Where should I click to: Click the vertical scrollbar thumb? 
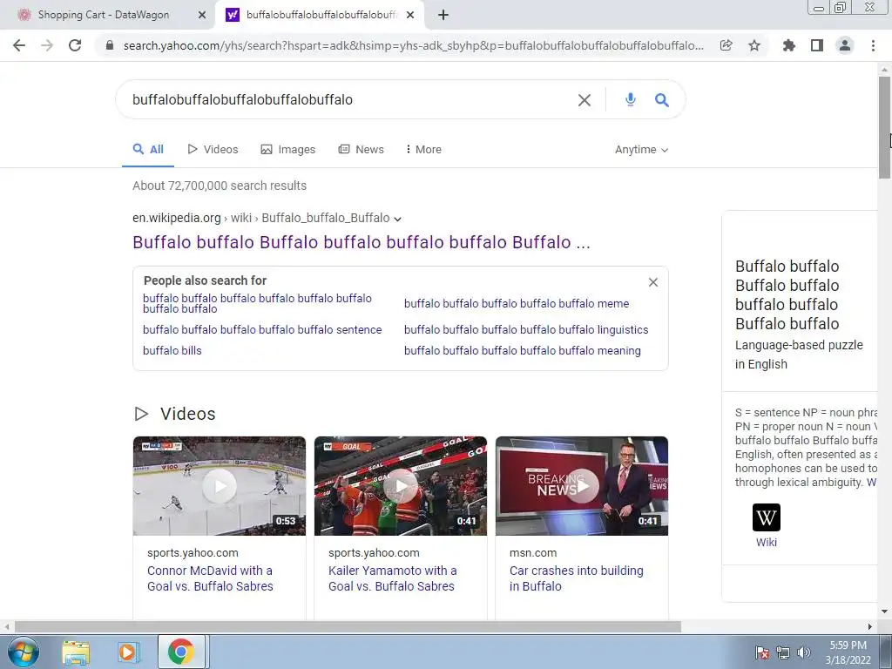click(x=884, y=128)
